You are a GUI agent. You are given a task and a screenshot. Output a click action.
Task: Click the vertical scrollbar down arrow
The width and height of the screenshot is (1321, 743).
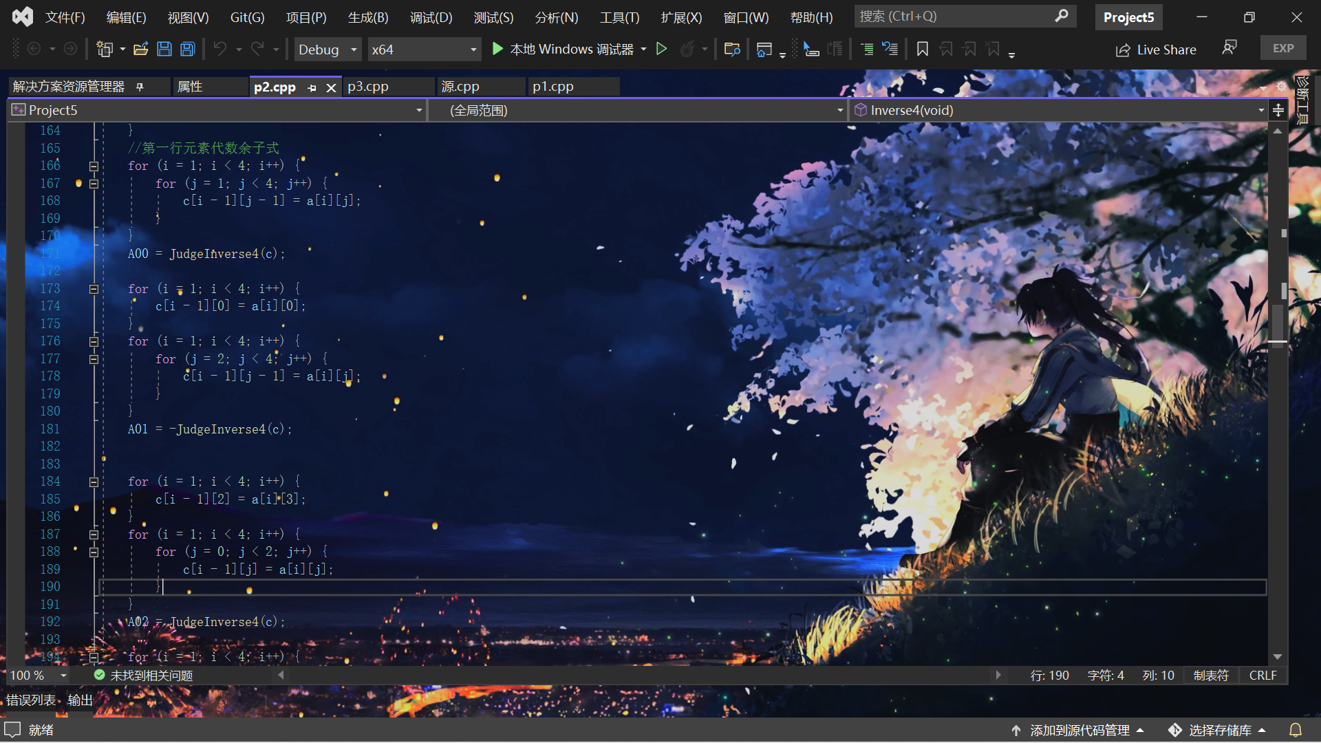pyautogui.click(x=1278, y=657)
